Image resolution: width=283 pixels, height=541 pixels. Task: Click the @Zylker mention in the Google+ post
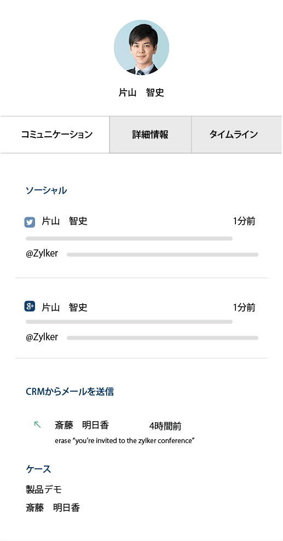coord(42,337)
